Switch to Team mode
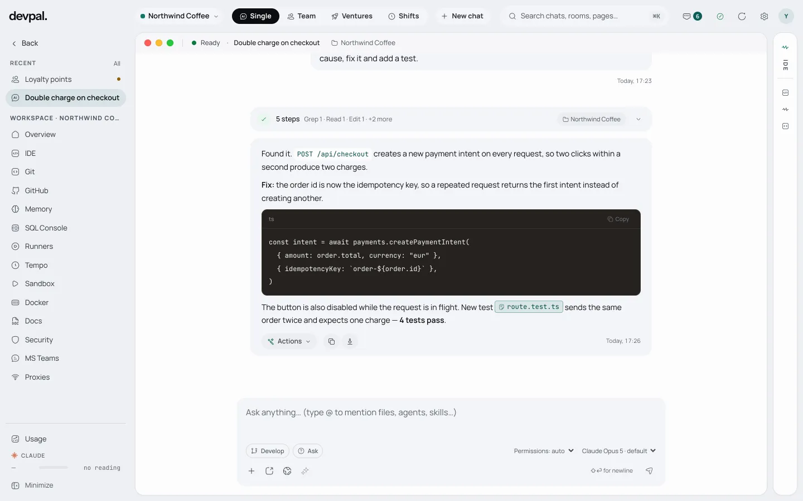 click(x=302, y=16)
